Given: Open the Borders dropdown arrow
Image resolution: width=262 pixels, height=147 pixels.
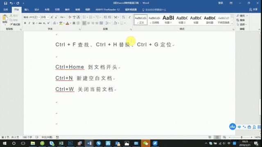Looking at the screenshot, I should [125, 23].
